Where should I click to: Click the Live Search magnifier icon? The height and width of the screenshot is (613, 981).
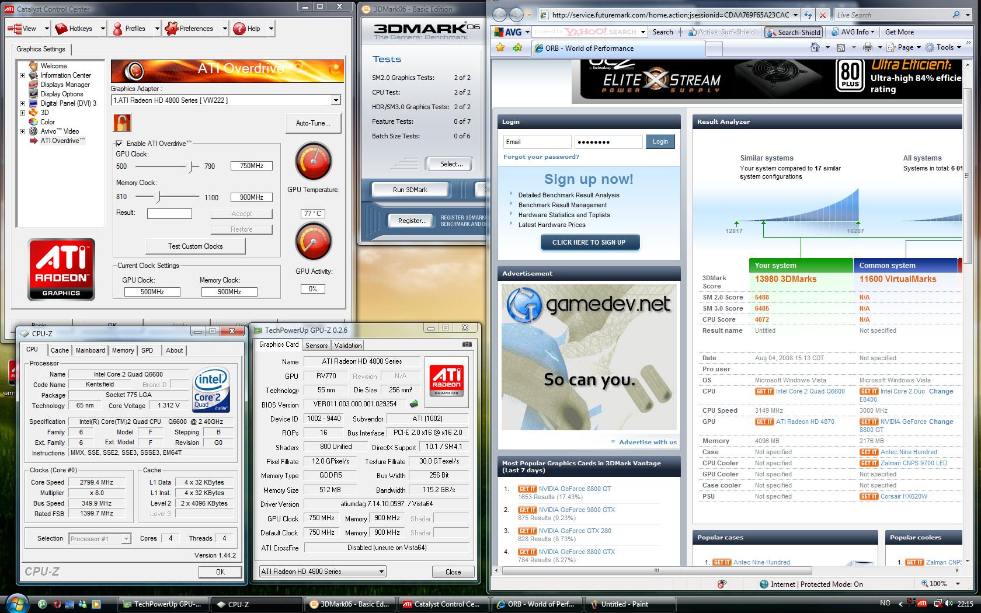click(x=956, y=15)
